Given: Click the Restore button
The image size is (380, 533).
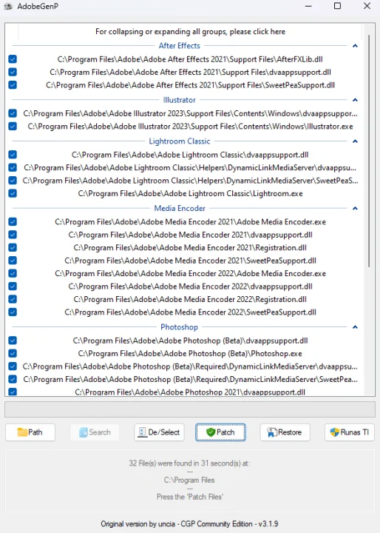Looking at the screenshot, I should 285,432.
